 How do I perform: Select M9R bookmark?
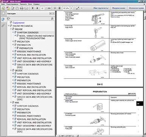(x=17, y=103)
